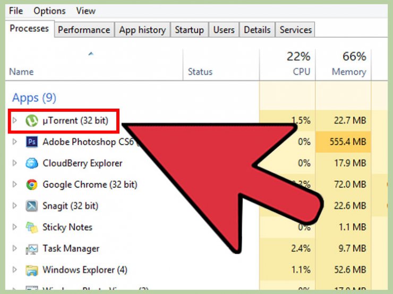
Task: Click the 9.7 MB memory value
Action: pos(352,248)
